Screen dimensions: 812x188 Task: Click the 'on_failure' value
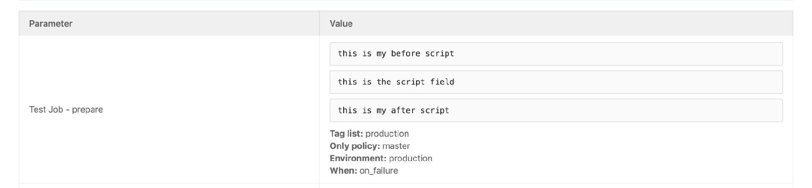[x=379, y=171]
